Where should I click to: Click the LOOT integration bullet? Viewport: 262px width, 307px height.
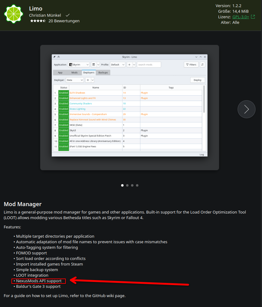click(31, 275)
